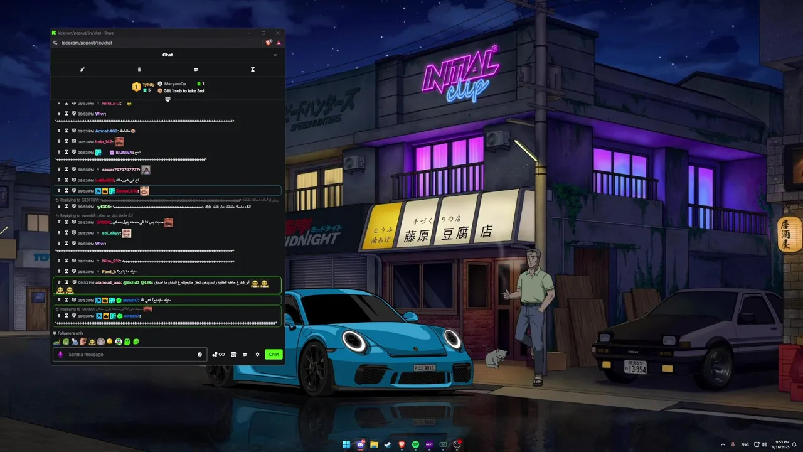Click 'Gift 1 sub to take 3rd' text

(x=184, y=91)
